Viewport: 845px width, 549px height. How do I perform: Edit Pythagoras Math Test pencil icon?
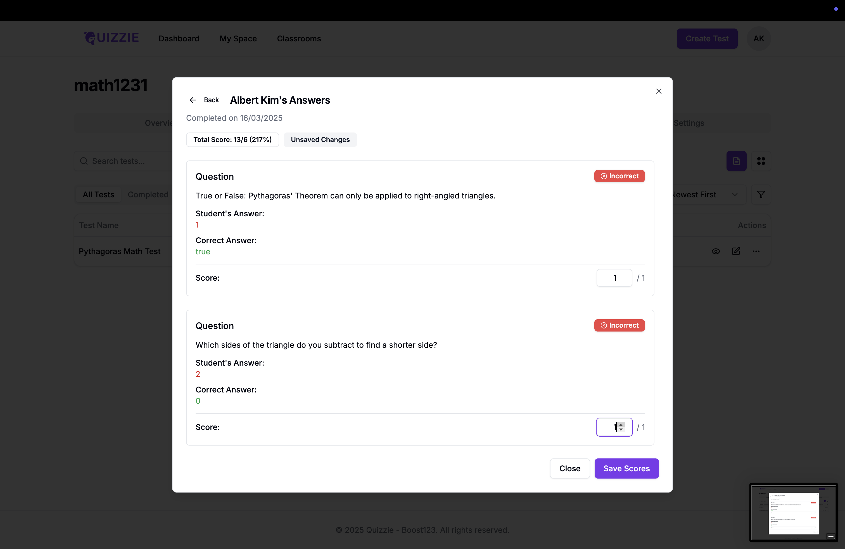pos(736,251)
